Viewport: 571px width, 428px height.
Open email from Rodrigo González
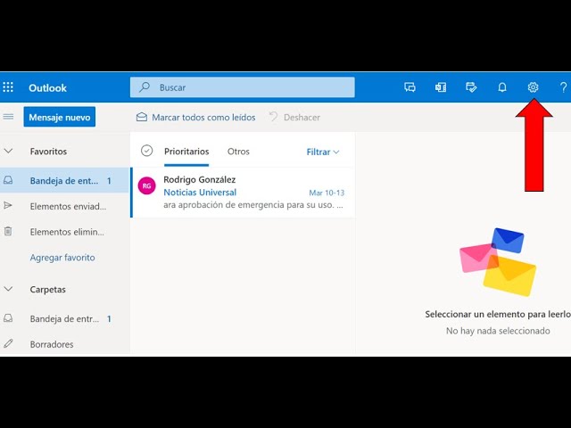244,193
